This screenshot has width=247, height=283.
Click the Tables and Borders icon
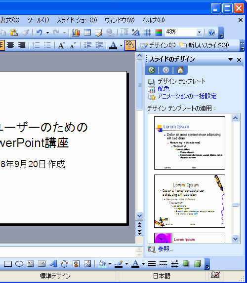pyautogui.click(x=98, y=33)
